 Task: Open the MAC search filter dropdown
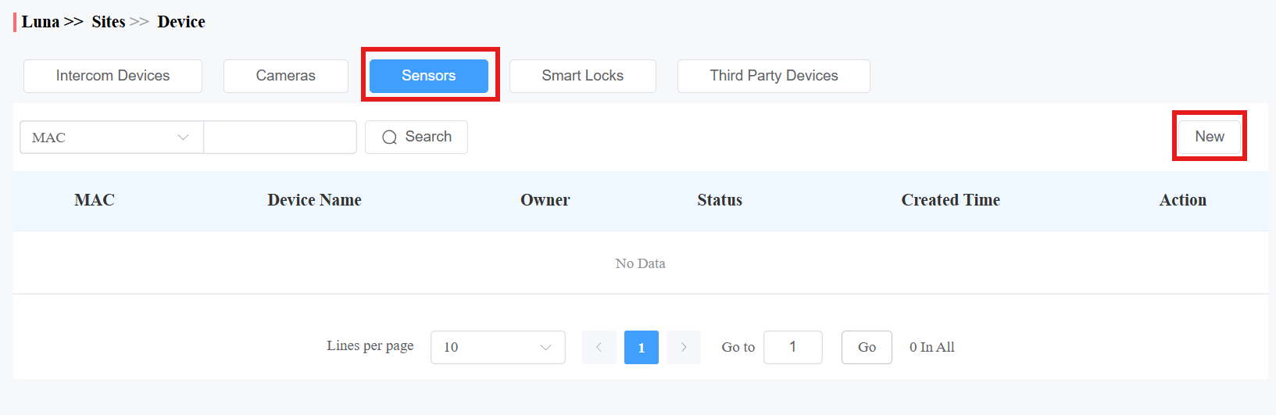coord(112,137)
